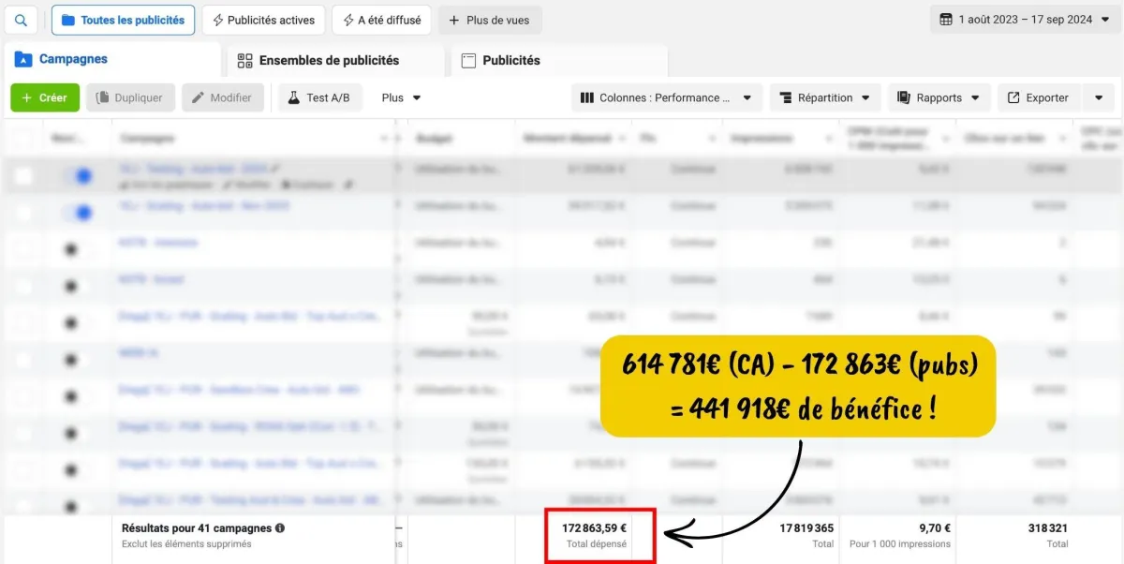The height and width of the screenshot is (564, 1124).
Task: Open the 1 août 2023 – 17 sep 2024 date picker
Action: point(1025,20)
